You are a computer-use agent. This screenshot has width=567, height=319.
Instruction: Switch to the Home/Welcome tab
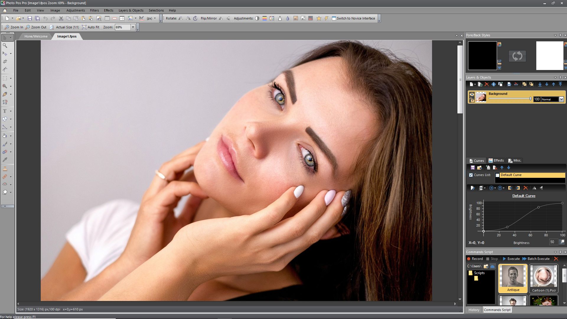coord(36,36)
